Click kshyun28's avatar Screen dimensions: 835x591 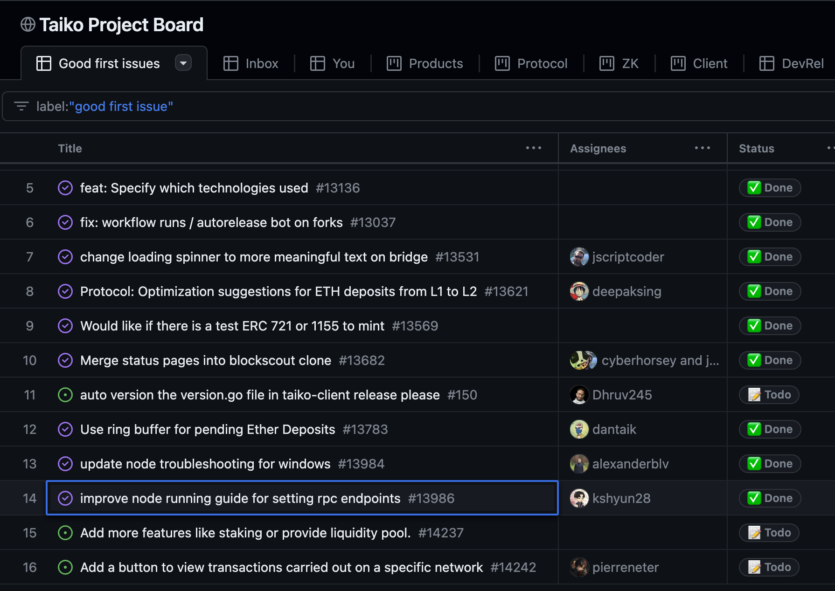tap(579, 498)
